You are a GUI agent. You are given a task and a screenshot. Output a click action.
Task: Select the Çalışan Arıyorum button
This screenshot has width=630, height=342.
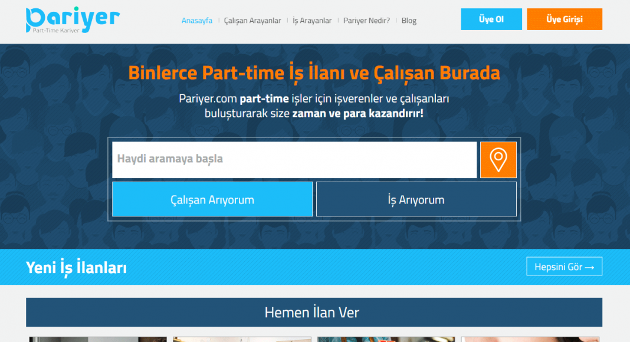coord(212,199)
